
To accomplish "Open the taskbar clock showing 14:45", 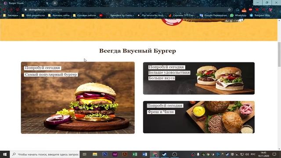I will point(264,154).
